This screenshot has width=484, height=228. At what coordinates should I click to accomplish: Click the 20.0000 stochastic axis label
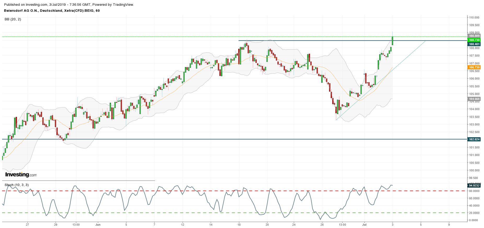pyautogui.click(x=474, y=213)
